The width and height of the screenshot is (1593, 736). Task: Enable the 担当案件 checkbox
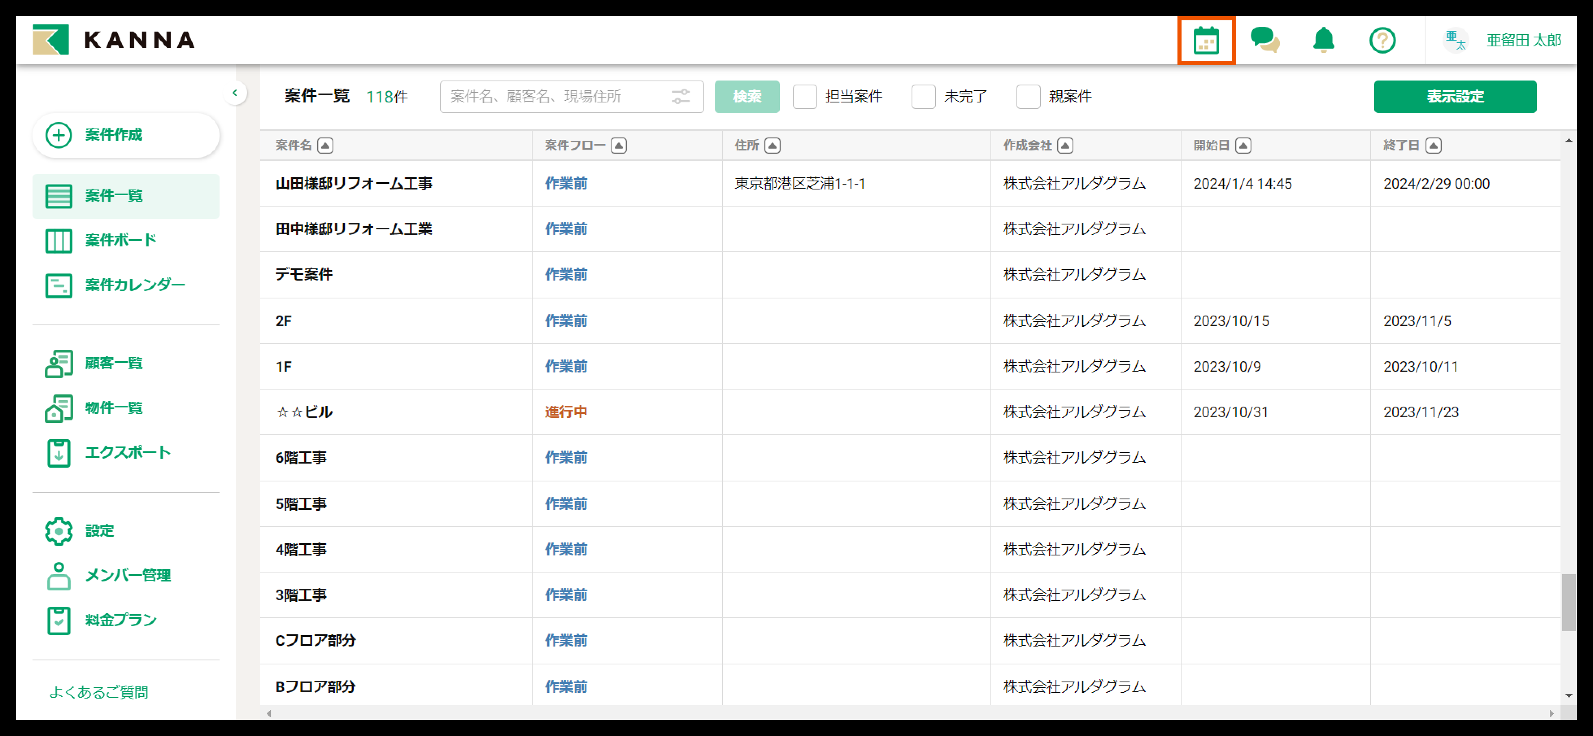[x=805, y=96]
